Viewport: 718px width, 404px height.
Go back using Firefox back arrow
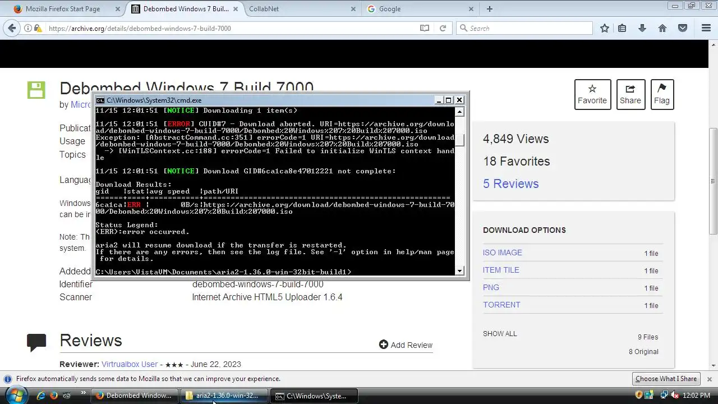click(x=12, y=28)
